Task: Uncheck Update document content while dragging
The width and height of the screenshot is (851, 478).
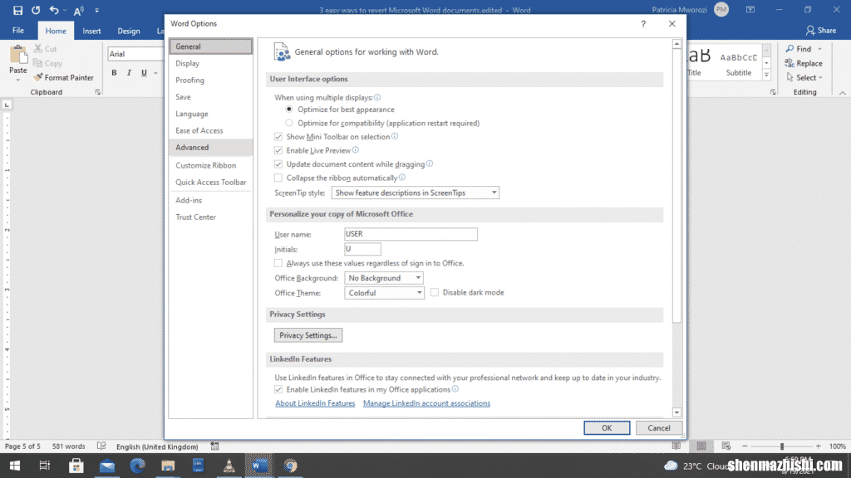Action: [x=278, y=163]
